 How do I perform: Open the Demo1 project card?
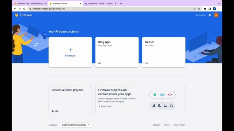coord(164,52)
